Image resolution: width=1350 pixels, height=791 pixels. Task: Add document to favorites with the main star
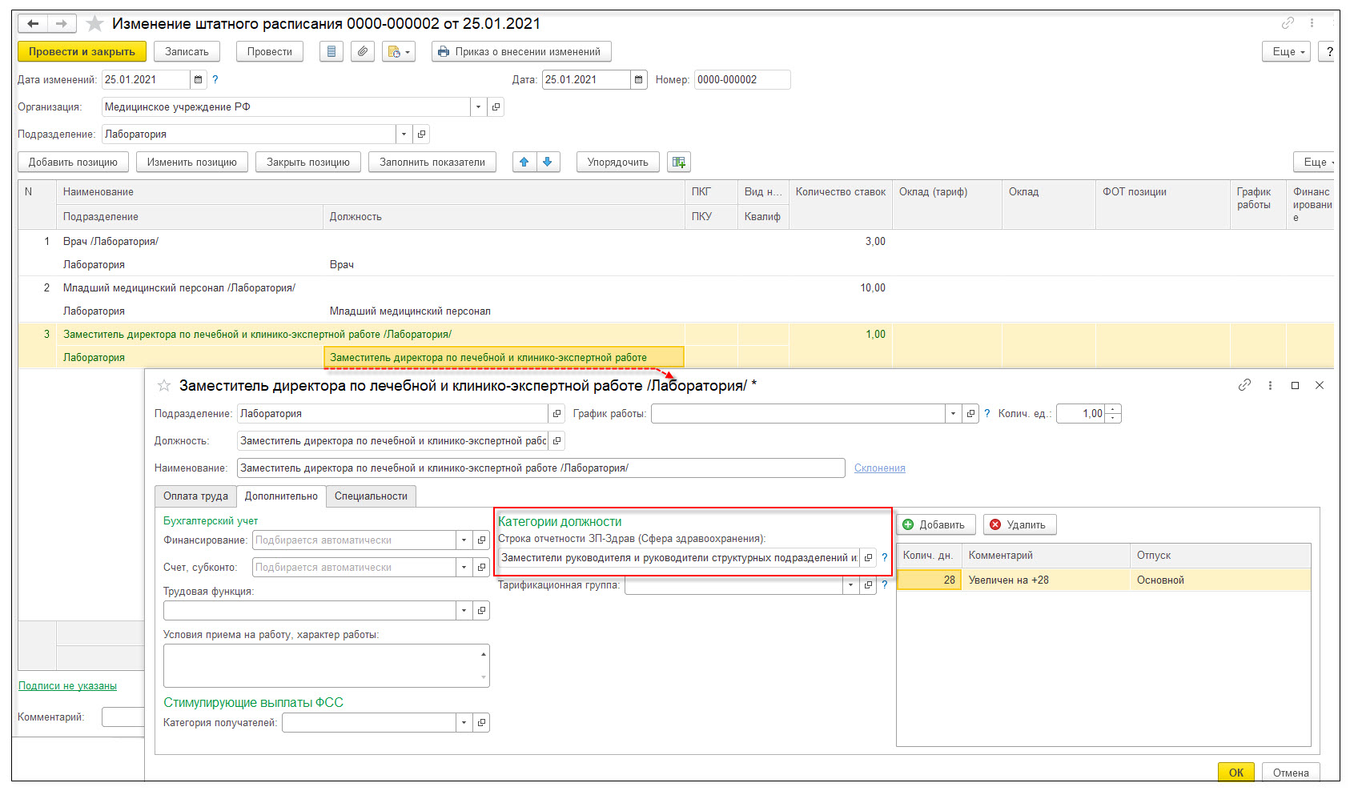(x=94, y=23)
